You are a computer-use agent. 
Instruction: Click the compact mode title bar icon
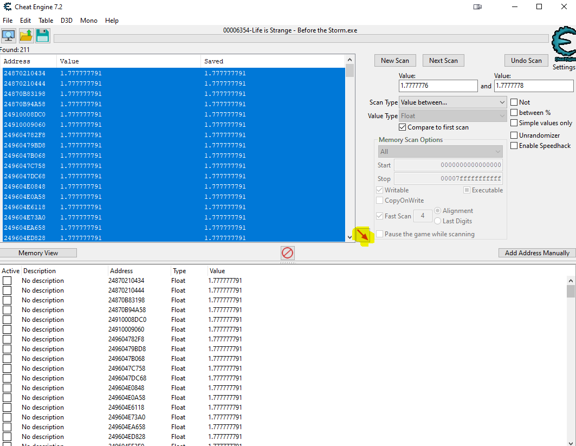(x=477, y=7)
